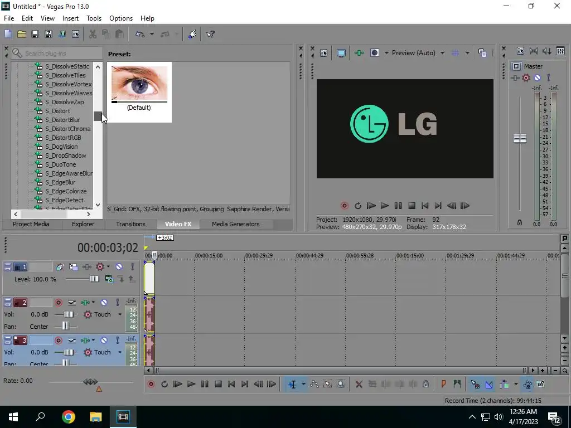
Task: Open the Undo history dropdown arrow
Action: [x=152, y=34]
